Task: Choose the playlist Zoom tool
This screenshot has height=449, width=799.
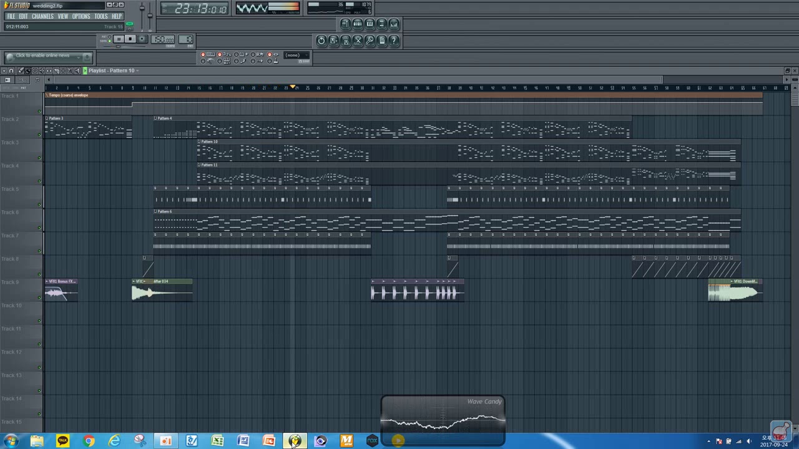Action: coord(70,70)
